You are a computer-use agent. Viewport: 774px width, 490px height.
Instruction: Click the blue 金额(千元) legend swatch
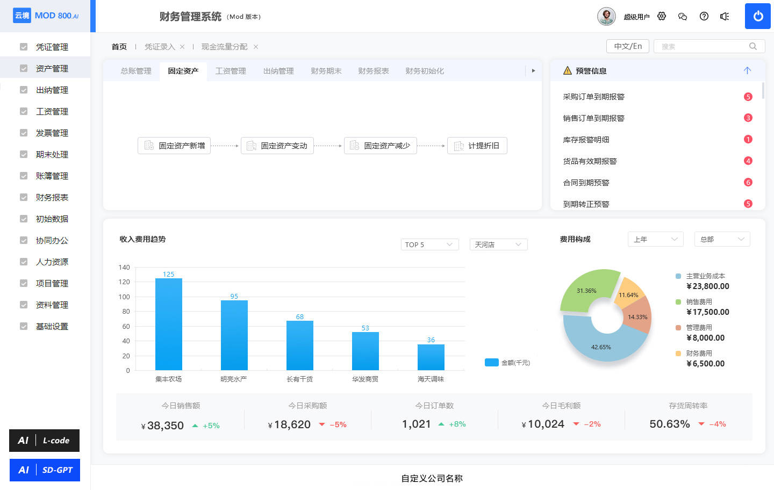[x=492, y=363]
